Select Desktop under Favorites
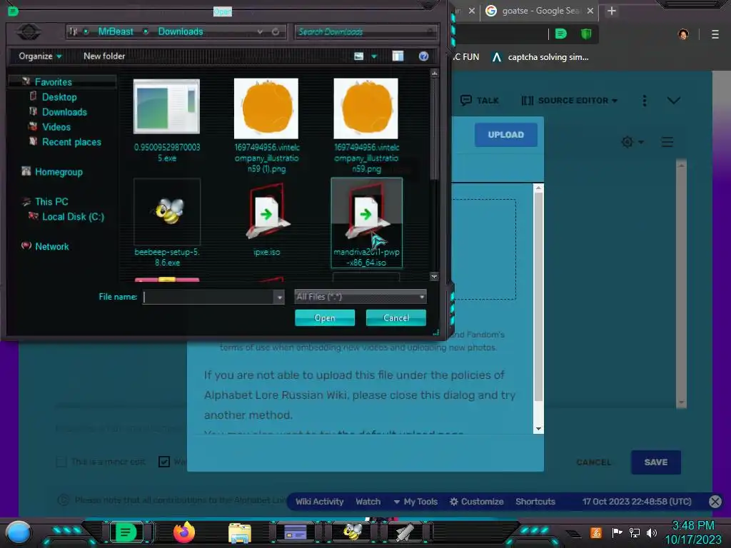Screen dimensions: 731x548 [59, 97]
